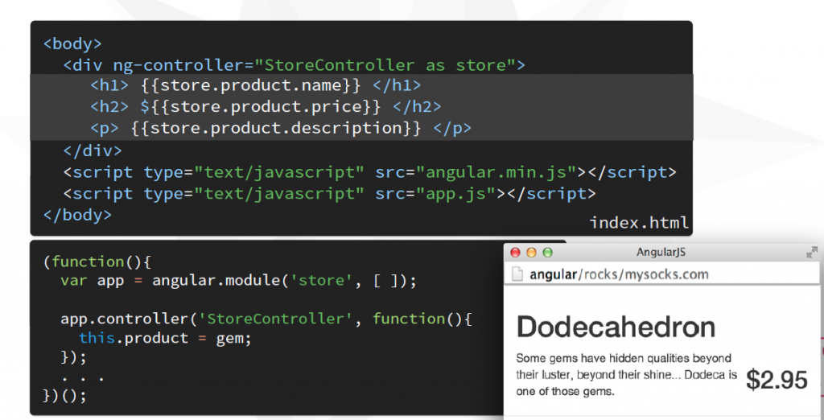
Task: Click the AngularJS window title
Action: click(661, 253)
